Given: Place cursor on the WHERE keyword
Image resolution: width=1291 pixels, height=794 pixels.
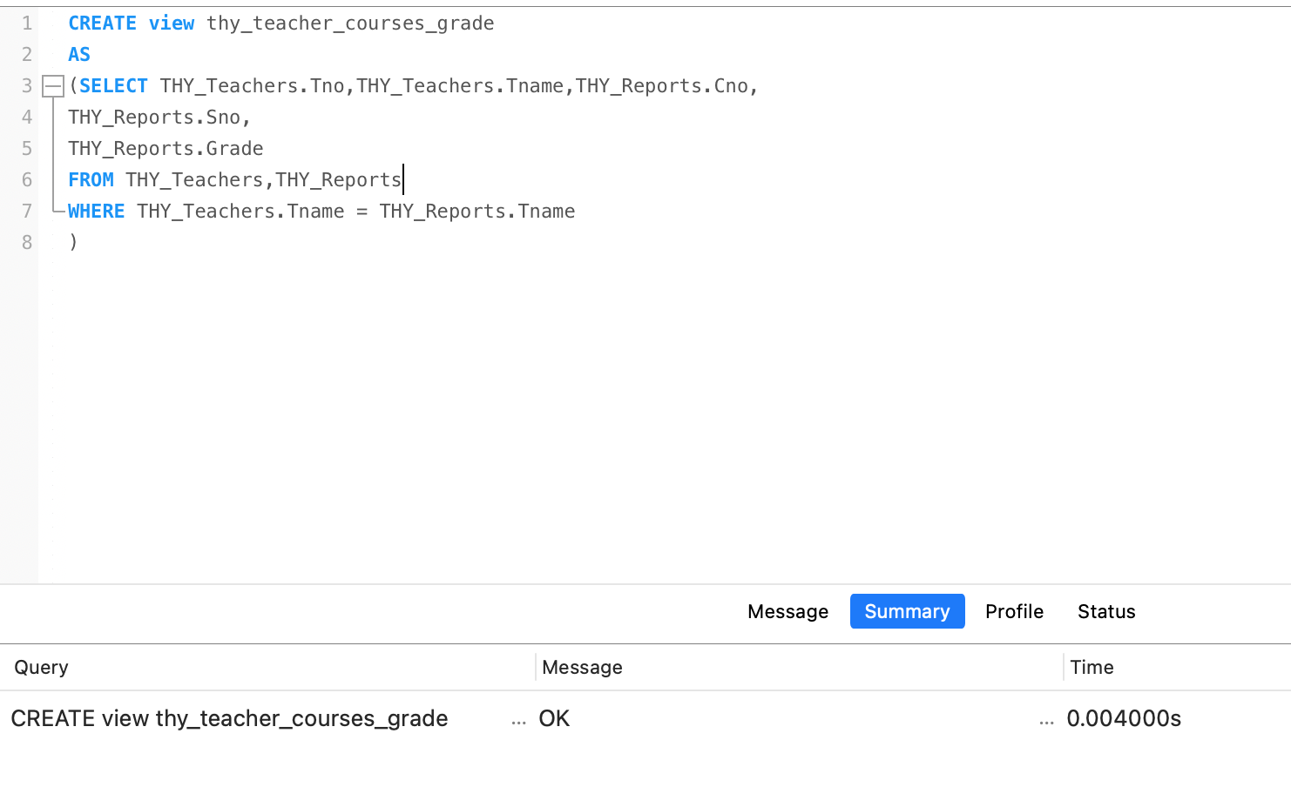Looking at the screenshot, I should [97, 212].
